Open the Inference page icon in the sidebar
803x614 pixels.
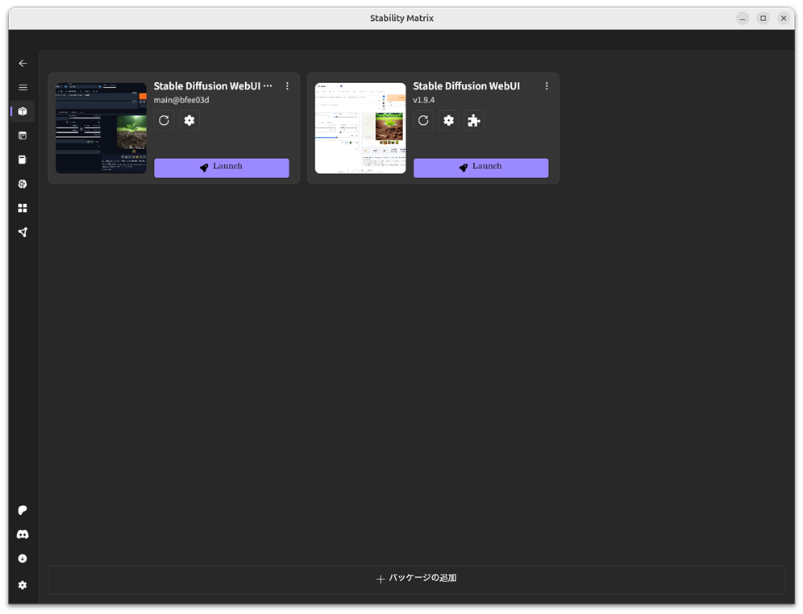coord(23,135)
